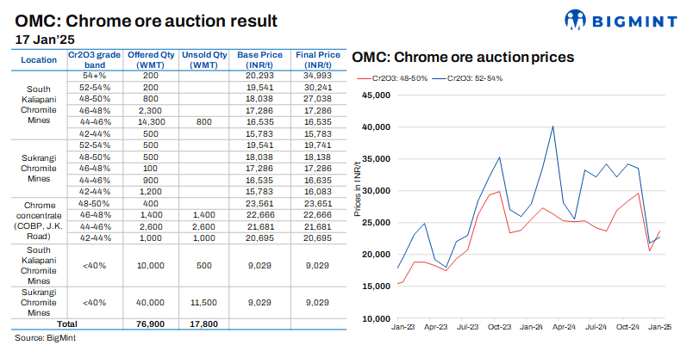Viewport: 693px width, 345px height.
Task: Click the final price cell showing 34,993
Action: click(317, 77)
